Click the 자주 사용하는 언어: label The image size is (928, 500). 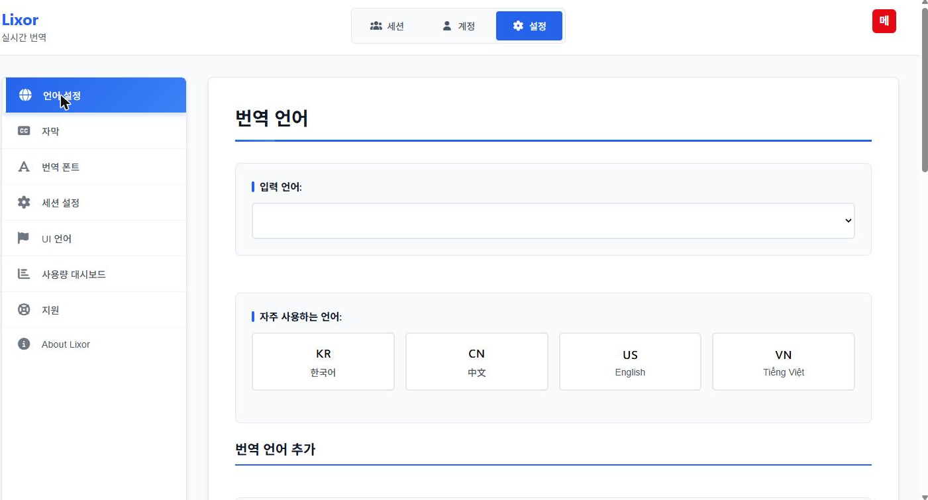[x=301, y=317]
